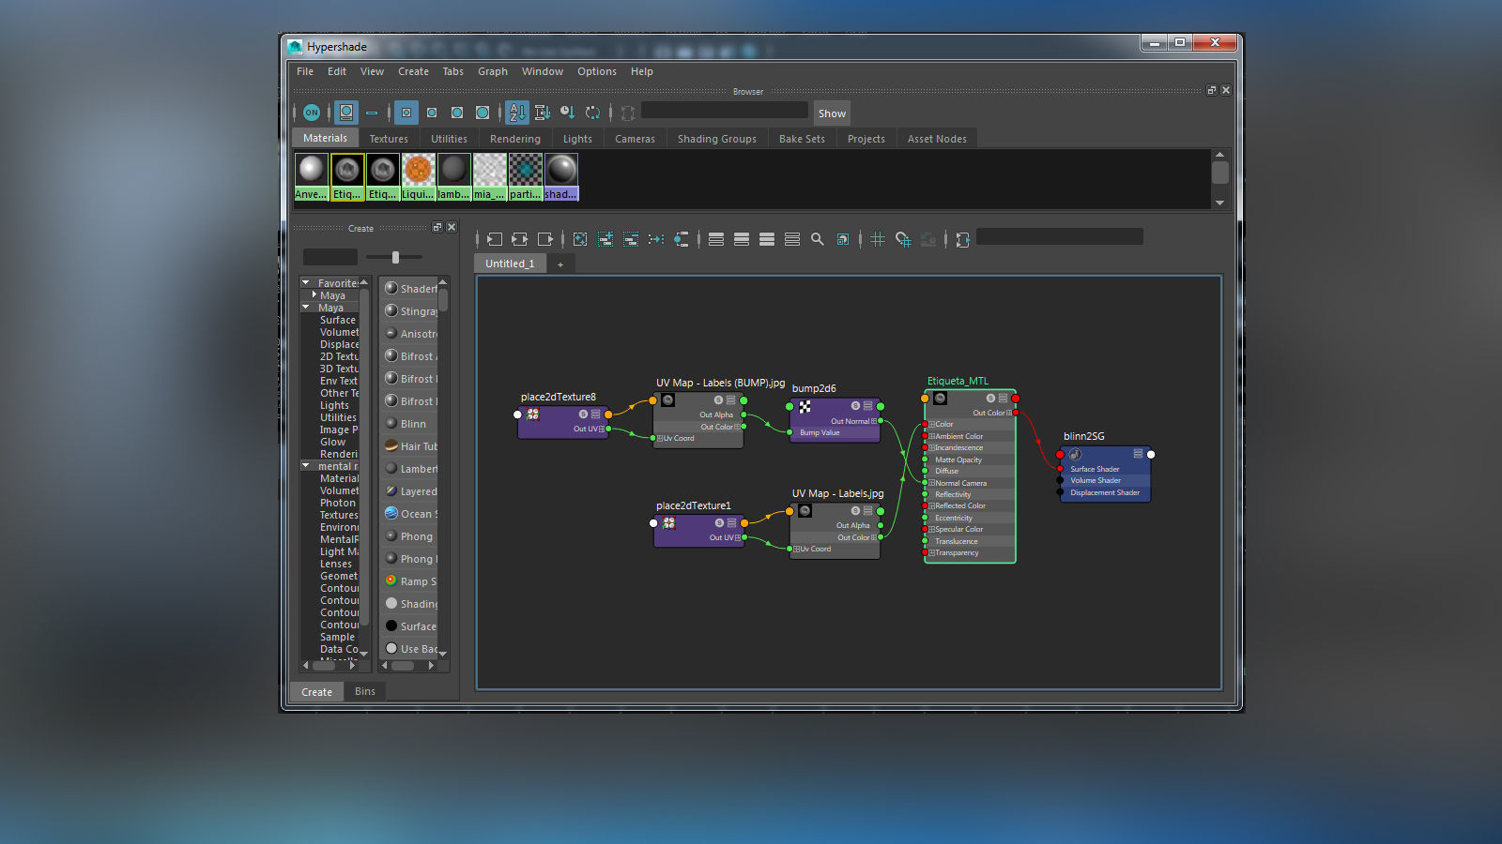Toggle solo on Etiqueta_MTL node
The width and height of the screenshot is (1502, 844).
(x=990, y=399)
